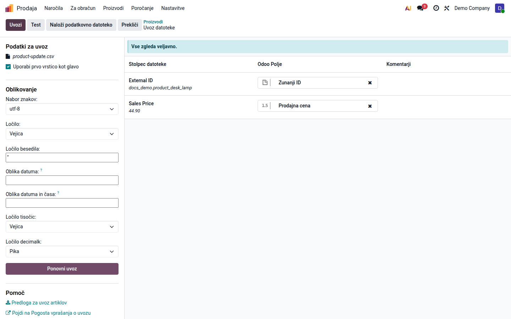The width and height of the screenshot is (511, 319).
Task: Open the Poročanje menu
Action: pos(142,8)
